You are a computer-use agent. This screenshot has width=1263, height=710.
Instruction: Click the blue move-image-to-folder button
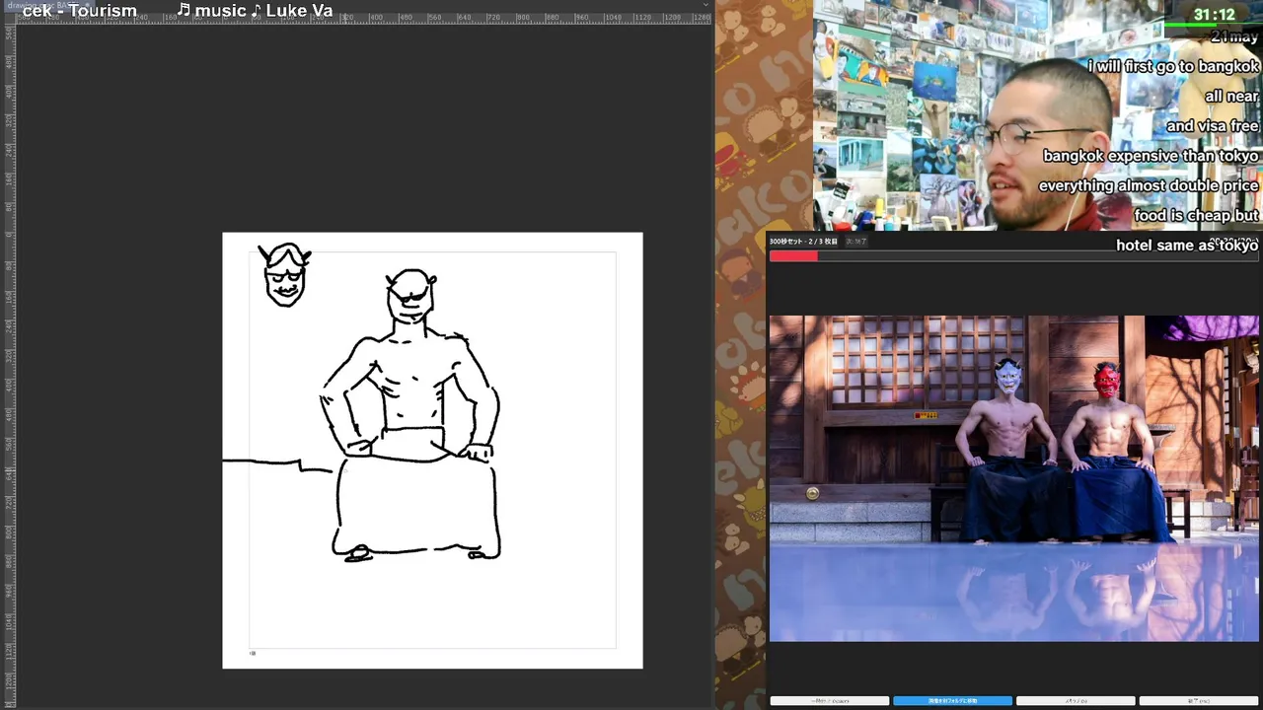pyautogui.click(x=952, y=701)
